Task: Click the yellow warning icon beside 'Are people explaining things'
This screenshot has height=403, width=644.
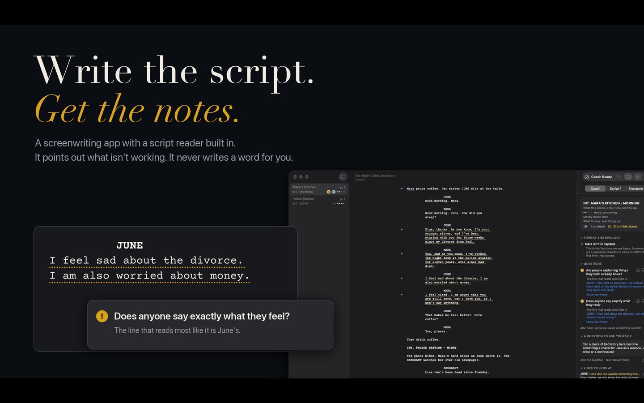Action: [x=582, y=270]
